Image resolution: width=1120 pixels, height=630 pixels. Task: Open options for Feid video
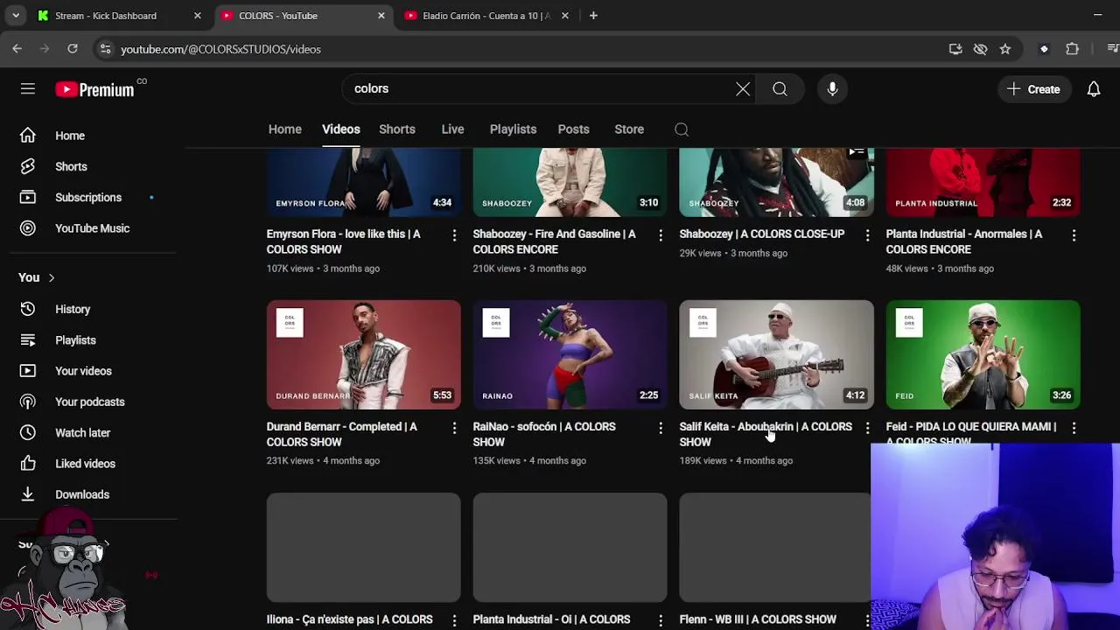pos(1074,427)
